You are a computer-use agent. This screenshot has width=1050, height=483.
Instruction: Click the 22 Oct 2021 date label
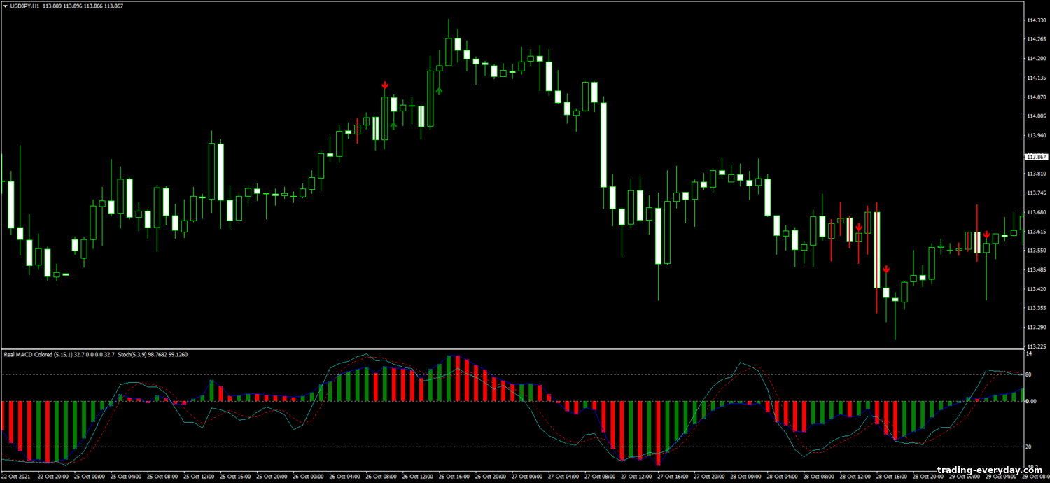click(16, 477)
